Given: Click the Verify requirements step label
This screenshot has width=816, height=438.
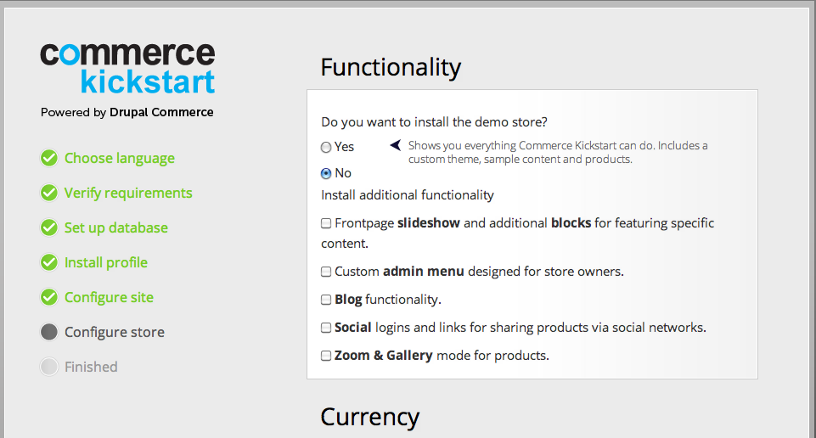Looking at the screenshot, I should click(128, 193).
